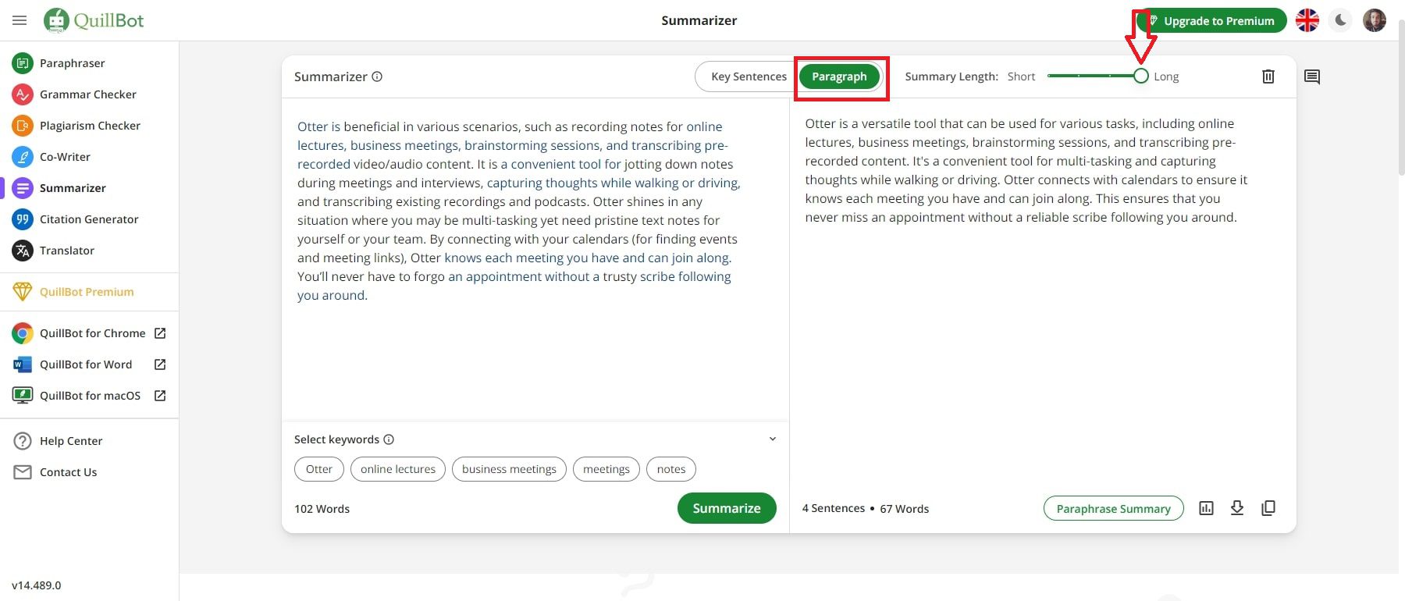This screenshot has height=601, width=1405.
Task: Open the user profile avatar
Action: (x=1375, y=20)
